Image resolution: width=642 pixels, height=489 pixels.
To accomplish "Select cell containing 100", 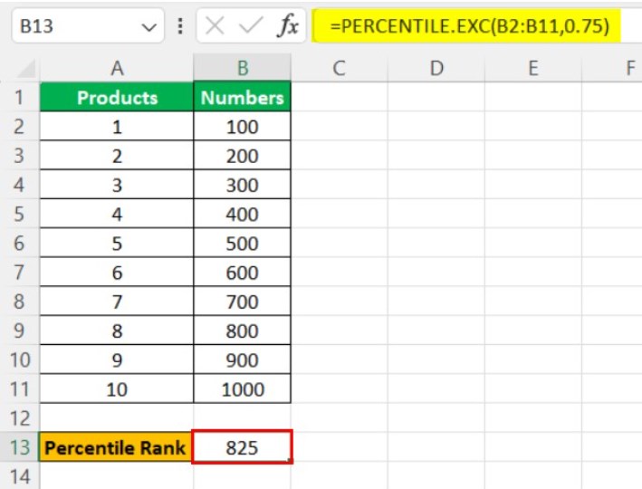I will [x=242, y=126].
